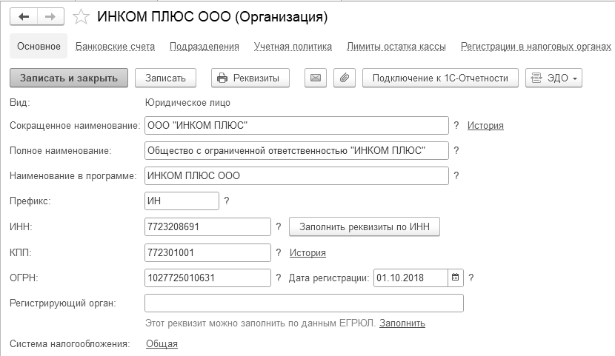This screenshot has width=615, height=356.
Task: Open История link next to КПП
Action: (307, 253)
